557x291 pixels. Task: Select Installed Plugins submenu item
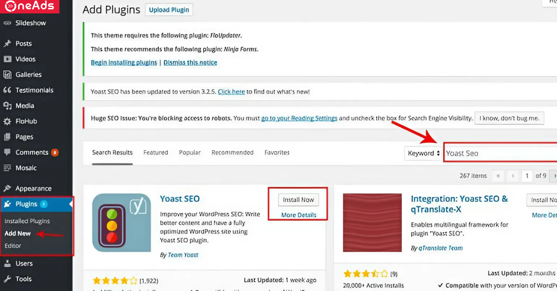pyautogui.click(x=27, y=221)
